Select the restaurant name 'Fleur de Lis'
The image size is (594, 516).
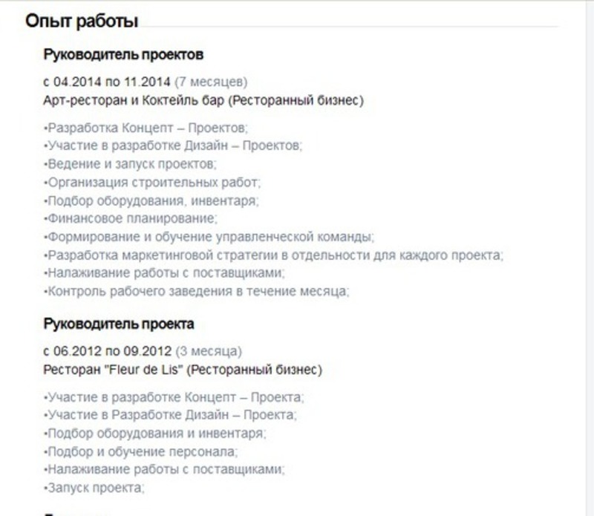point(143,370)
